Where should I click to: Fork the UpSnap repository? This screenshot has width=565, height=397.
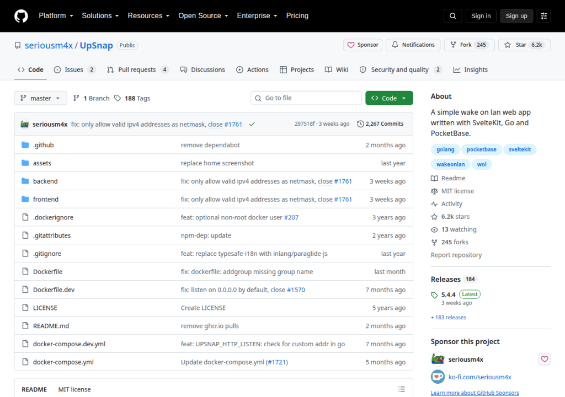point(469,45)
